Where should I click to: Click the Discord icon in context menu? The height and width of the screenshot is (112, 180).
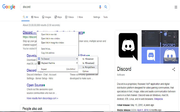click(x=39, y=59)
